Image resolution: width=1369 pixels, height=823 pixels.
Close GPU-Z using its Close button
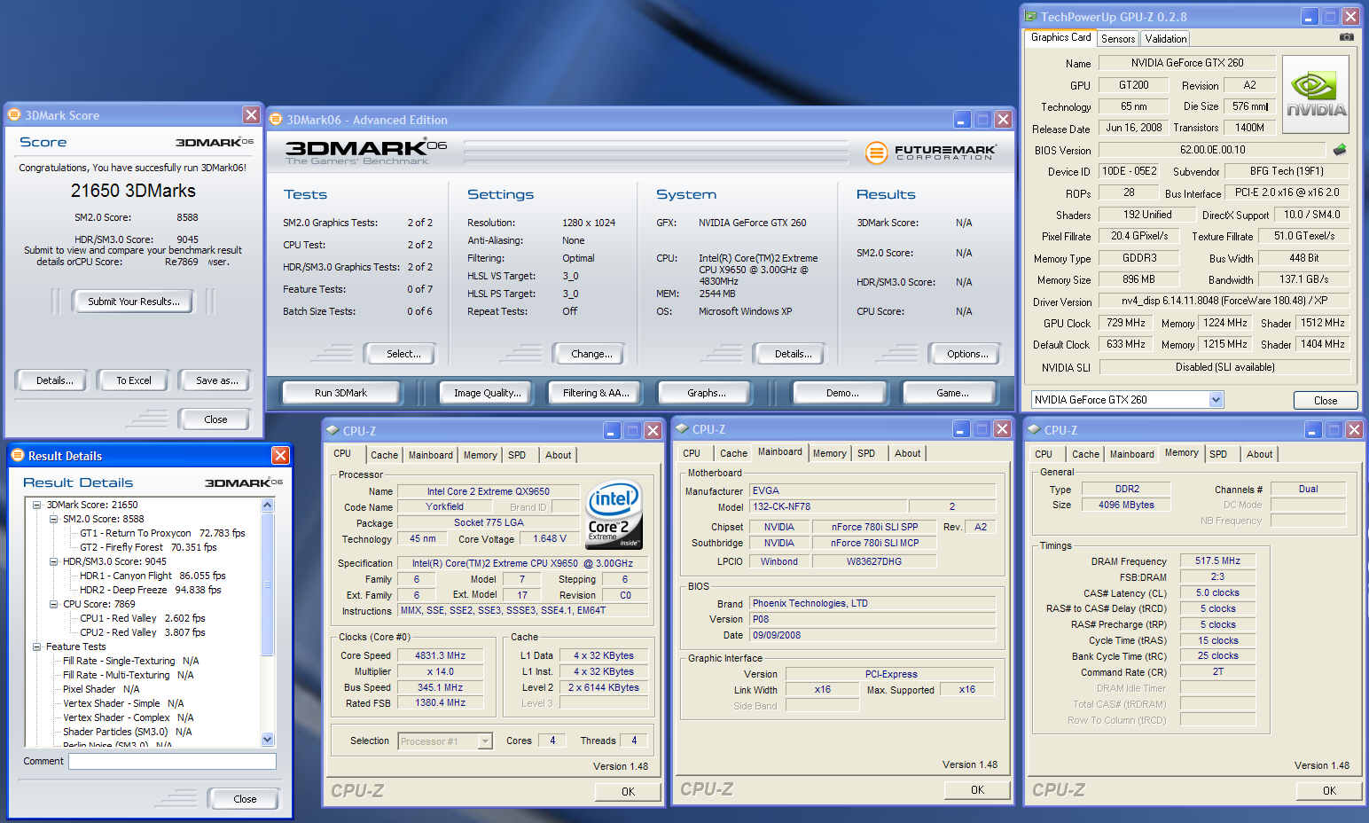pos(1326,400)
